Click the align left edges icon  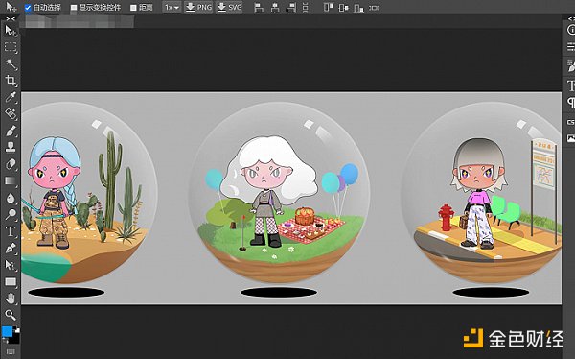pyautogui.click(x=259, y=8)
